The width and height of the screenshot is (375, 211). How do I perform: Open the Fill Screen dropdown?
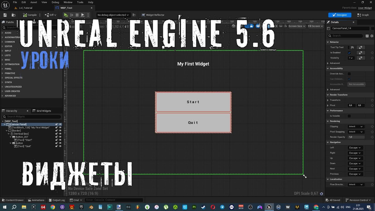coord(315,26)
